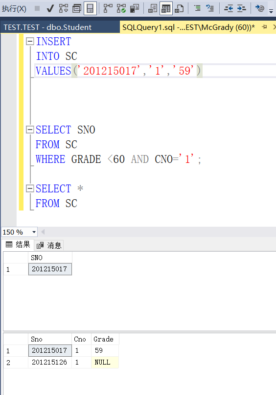This screenshot has height=395, width=276.
Task: Increase indent of selected lines
Action: click(242, 8)
